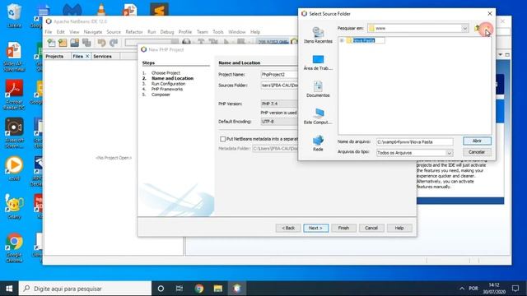The image size is (527, 296).
Task: Click Redo arrow in NetBeans toolbar
Action: (x=114, y=43)
